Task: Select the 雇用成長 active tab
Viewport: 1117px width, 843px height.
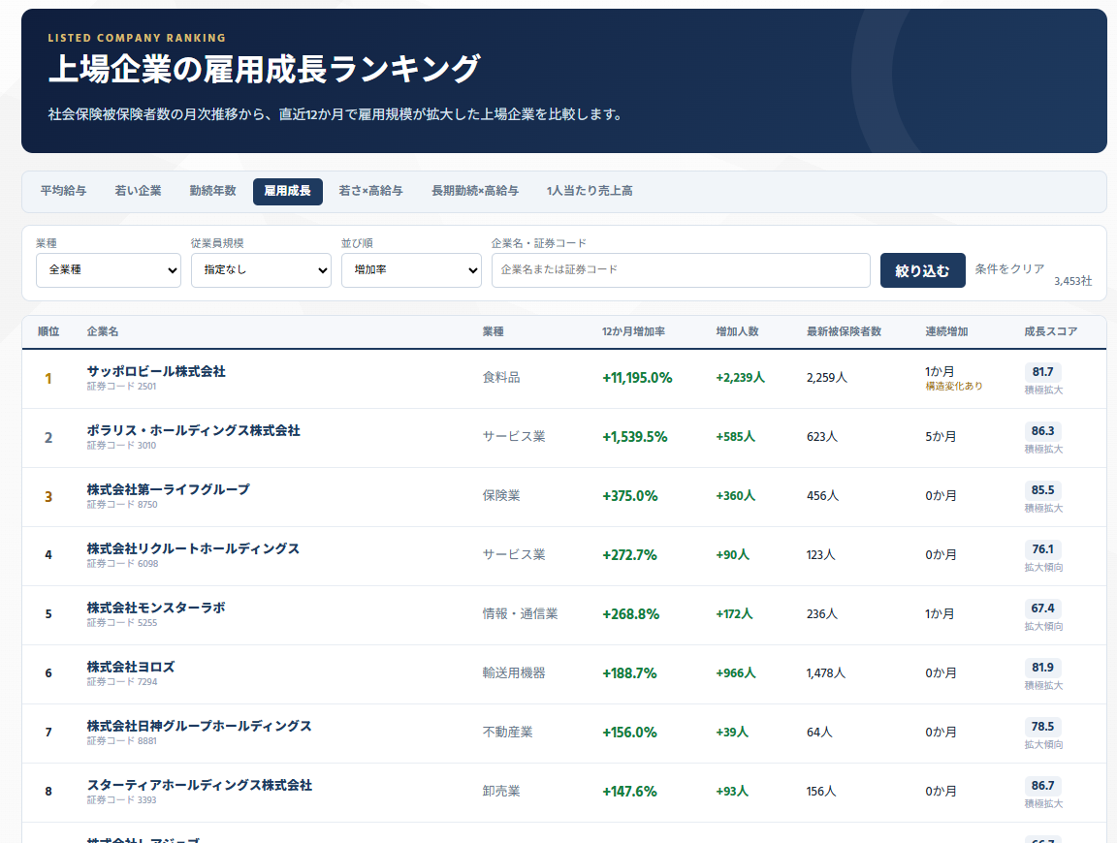Action: 288,192
